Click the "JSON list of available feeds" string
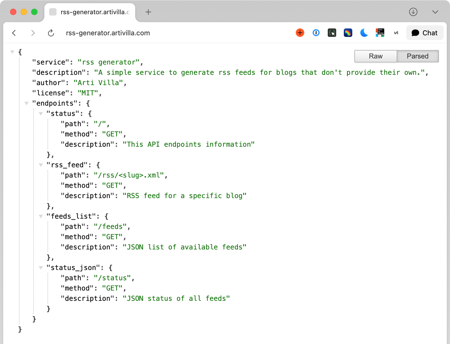The height and width of the screenshot is (344, 450). pos(185,247)
